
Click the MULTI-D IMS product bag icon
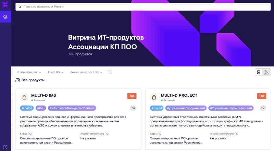[24, 97]
